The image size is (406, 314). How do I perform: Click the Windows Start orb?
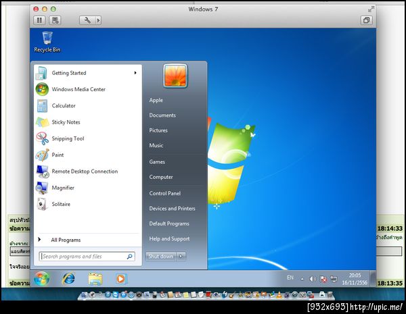pyautogui.click(x=42, y=279)
